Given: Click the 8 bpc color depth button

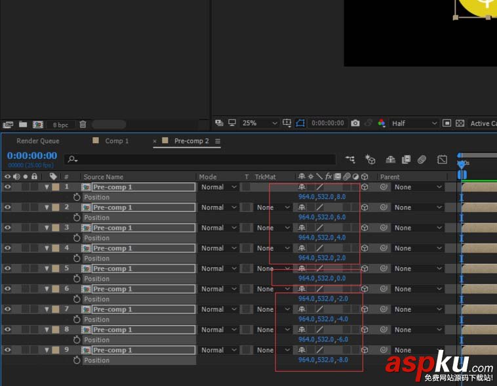Looking at the screenshot, I should click(x=60, y=125).
